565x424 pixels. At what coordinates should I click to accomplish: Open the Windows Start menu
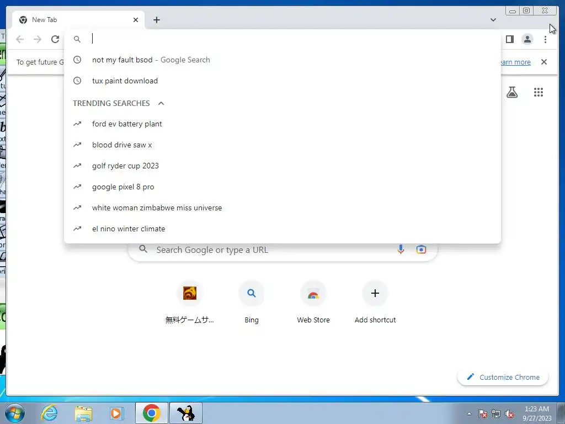pyautogui.click(x=15, y=413)
